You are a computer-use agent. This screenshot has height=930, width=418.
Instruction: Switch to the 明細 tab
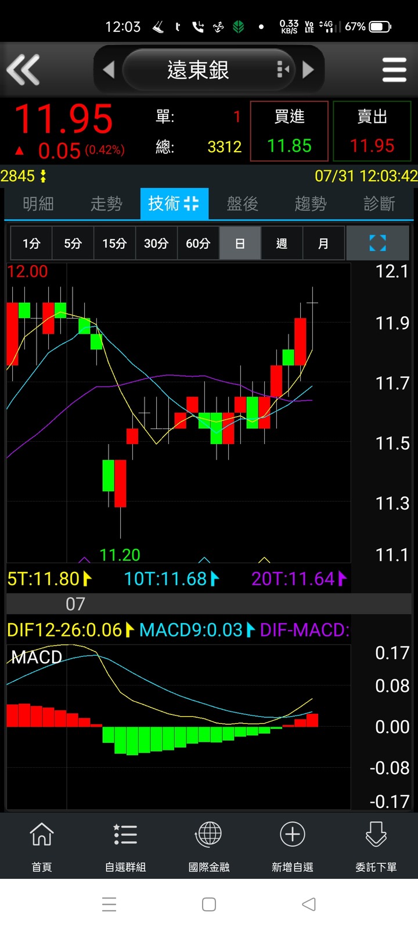(x=38, y=203)
